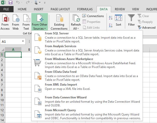157x123 pixels.
Task: Open Existing Connections
Action: [59, 22]
